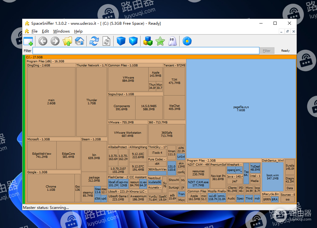
Task: Click the More Detail open cube icon
Action: coord(133,41)
